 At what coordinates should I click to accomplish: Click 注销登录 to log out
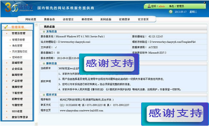click(124, 19)
